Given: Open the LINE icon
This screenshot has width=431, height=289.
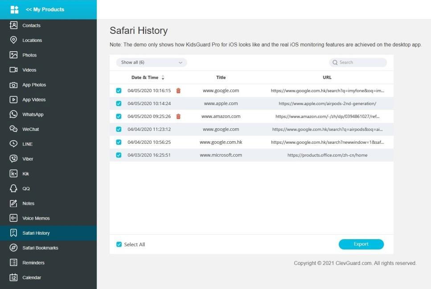Looking at the screenshot, I should (13, 144).
